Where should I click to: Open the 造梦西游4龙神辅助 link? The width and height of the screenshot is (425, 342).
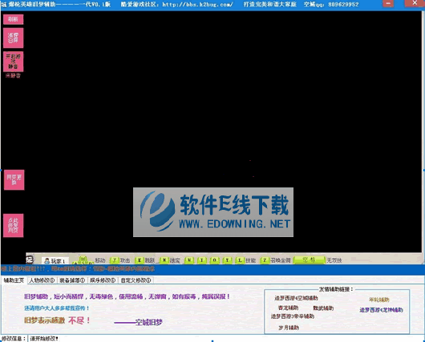pyautogui.click(x=382, y=310)
